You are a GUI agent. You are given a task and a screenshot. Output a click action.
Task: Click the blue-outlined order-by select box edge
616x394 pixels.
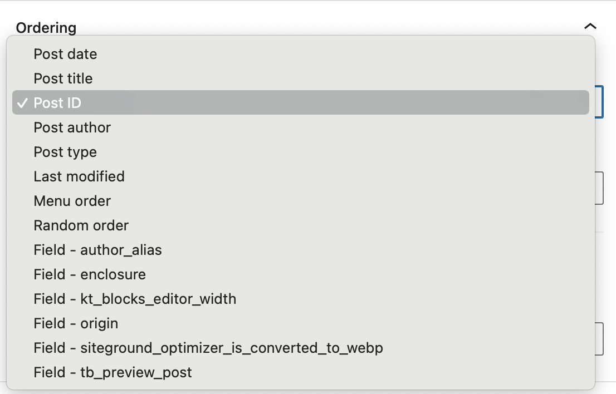pos(599,102)
